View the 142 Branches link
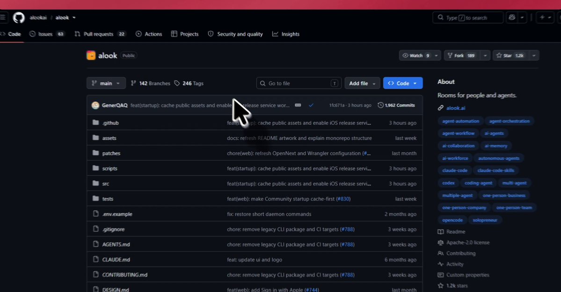This screenshot has width=561, height=292. (x=151, y=83)
